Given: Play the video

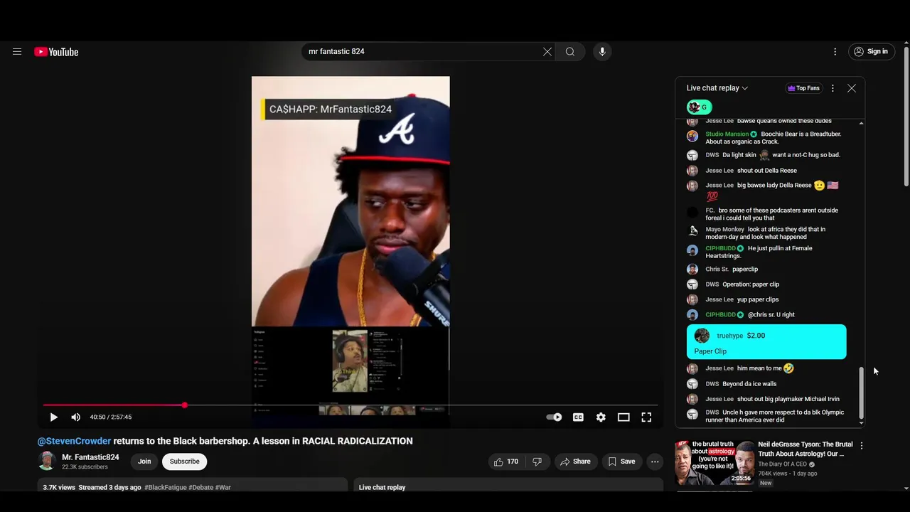Looking at the screenshot, I should pyautogui.click(x=53, y=417).
